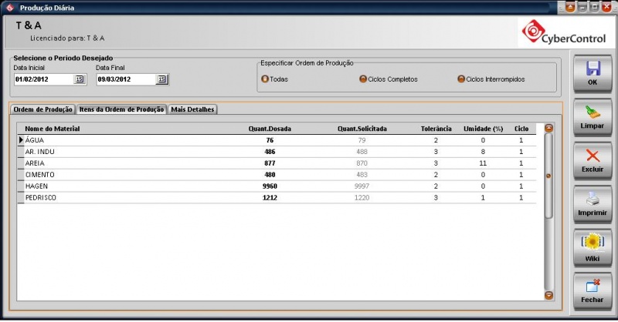The width and height of the screenshot is (618, 322).
Task: Click the Fechar close-window button
Action: click(x=593, y=290)
